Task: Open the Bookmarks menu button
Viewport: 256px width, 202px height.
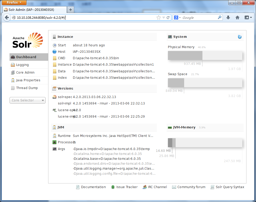Action: tap(248, 17)
